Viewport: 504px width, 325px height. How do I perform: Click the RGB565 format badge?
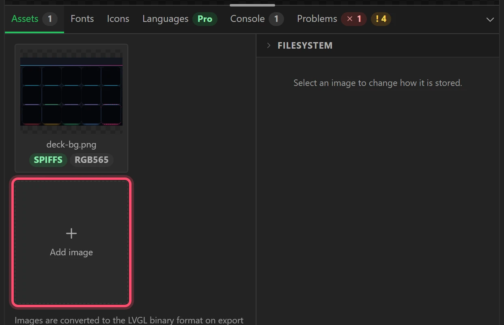click(x=92, y=160)
